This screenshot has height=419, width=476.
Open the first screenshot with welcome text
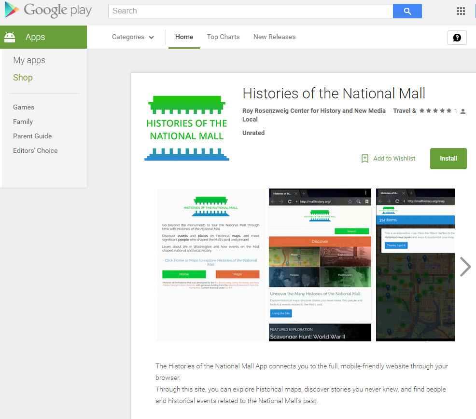(210, 265)
